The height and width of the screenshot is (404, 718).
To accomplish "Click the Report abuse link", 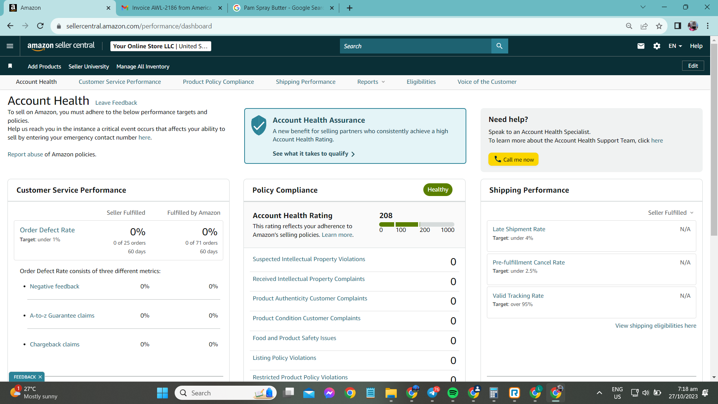I will [x=25, y=154].
